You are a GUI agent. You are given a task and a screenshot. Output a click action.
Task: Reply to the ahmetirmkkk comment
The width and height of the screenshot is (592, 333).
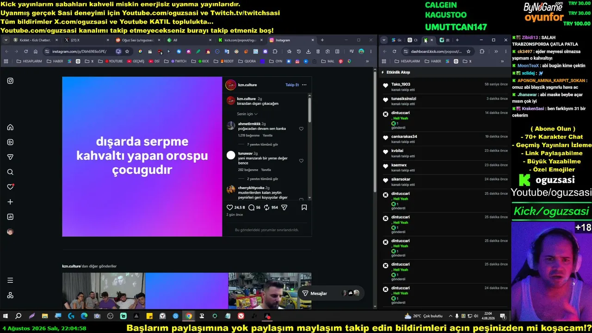(267, 136)
